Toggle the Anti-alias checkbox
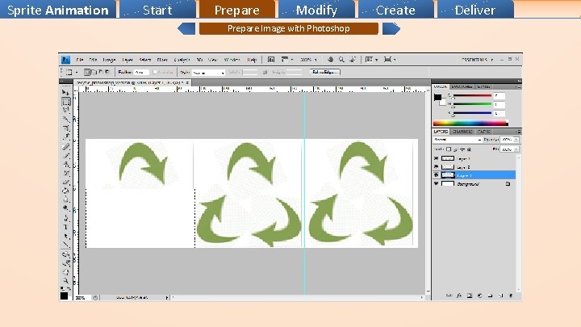The height and width of the screenshot is (327, 581). [x=155, y=73]
